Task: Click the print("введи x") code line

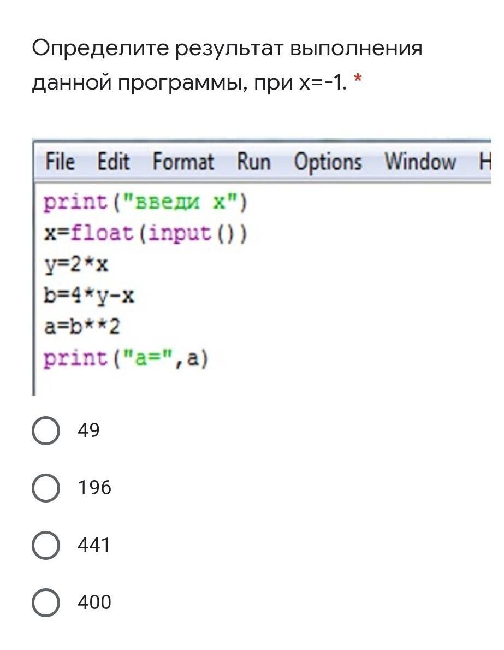Action: click(146, 203)
